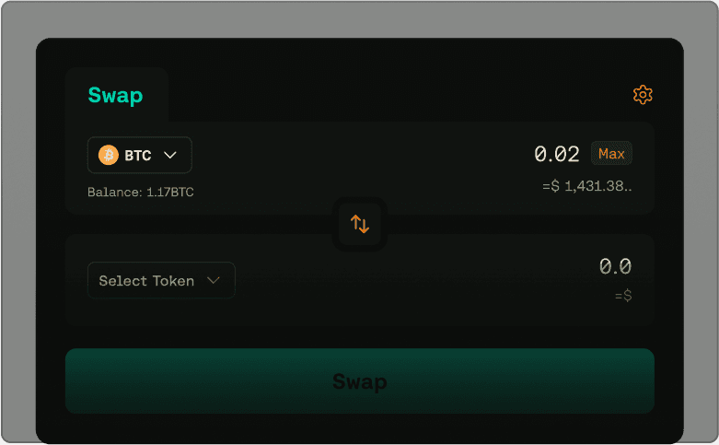Click the BTC ticker label

pos(138,155)
